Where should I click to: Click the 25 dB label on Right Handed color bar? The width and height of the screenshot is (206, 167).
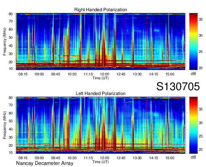201,52
